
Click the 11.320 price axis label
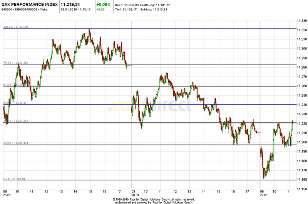pos(302,30)
